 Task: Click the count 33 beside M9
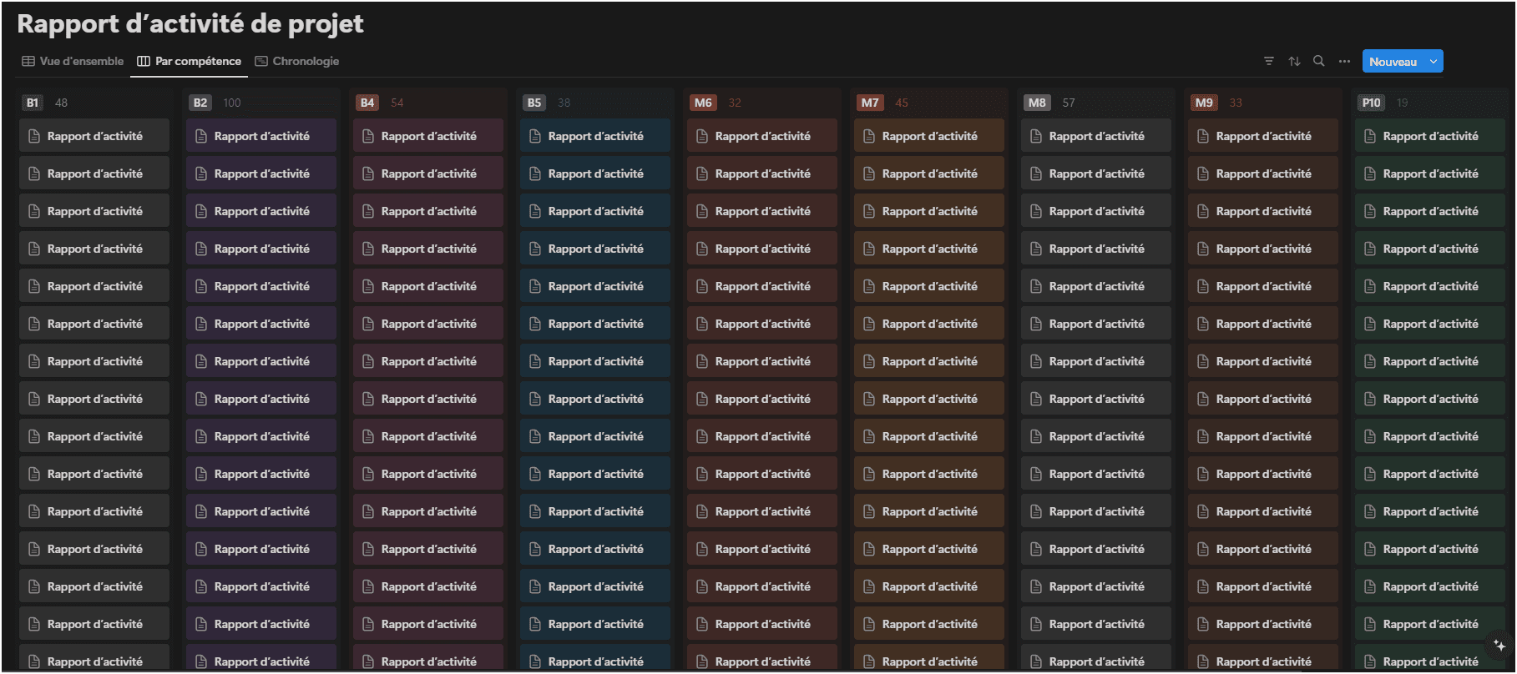[1236, 103]
